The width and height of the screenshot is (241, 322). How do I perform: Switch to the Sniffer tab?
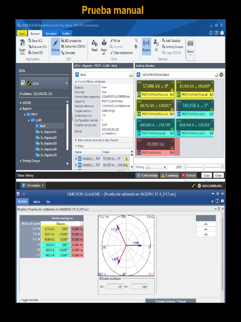pyautogui.click(x=66, y=33)
